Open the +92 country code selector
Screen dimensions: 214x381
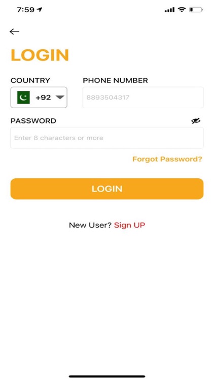[x=39, y=98]
